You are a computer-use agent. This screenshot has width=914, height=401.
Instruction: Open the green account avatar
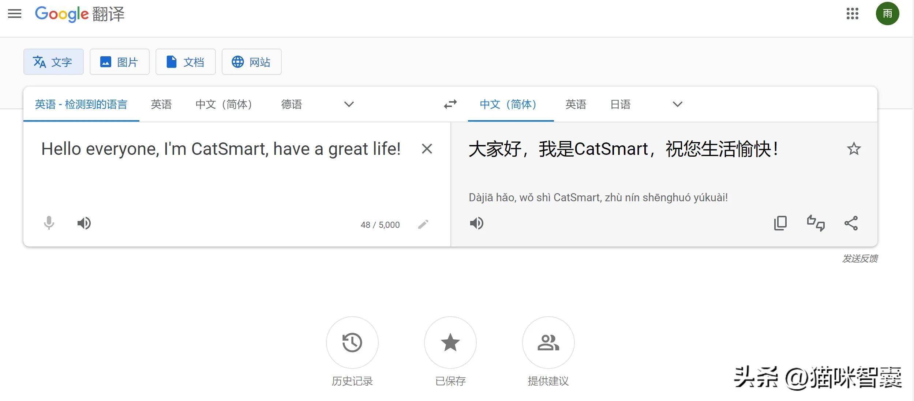pos(887,14)
